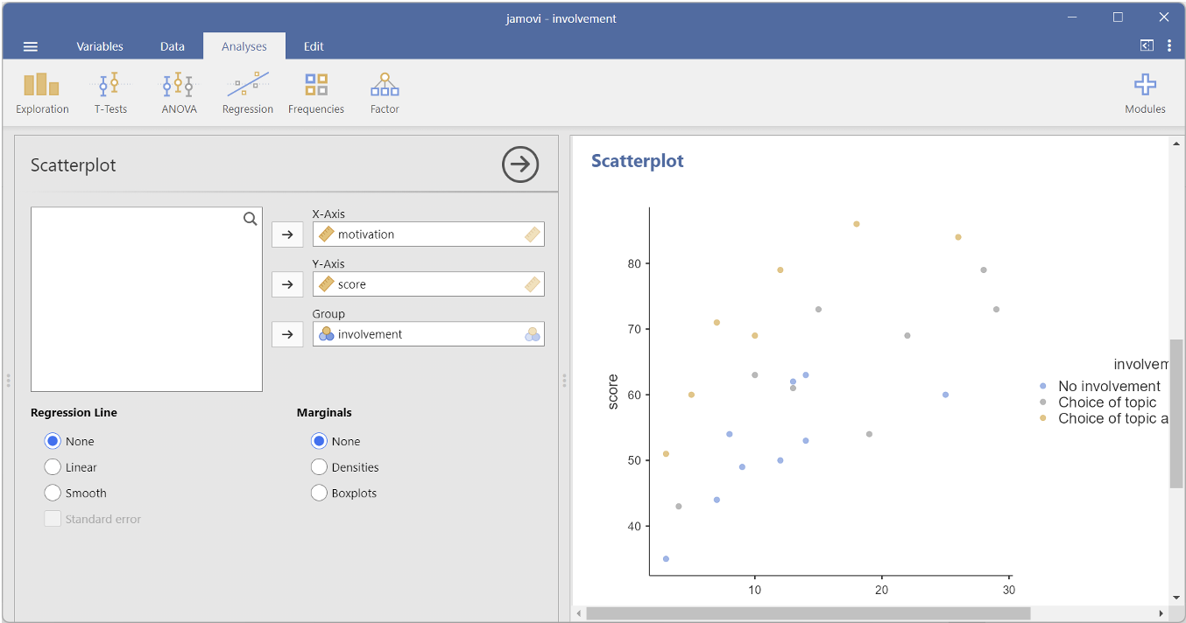Image resolution: width=1186 pixels, height=623 pixels.
Task: Select Linear regression line option
Action: pos(53,467)
